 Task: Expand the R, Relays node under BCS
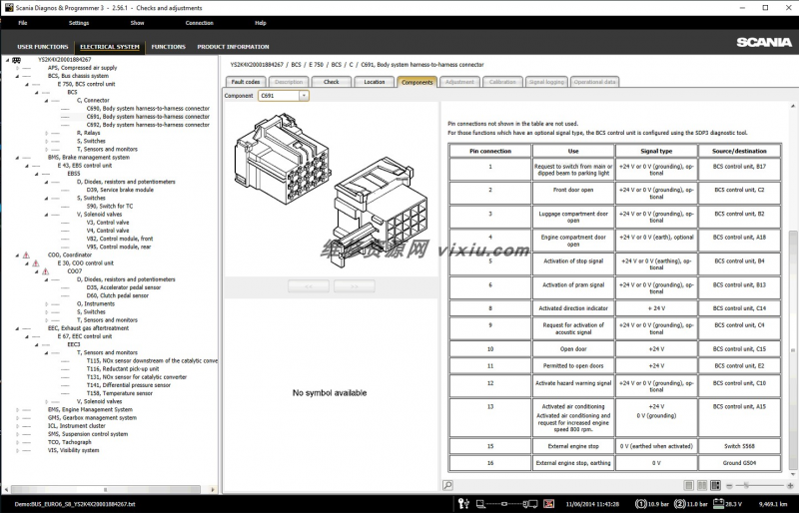tap(46, 133)
